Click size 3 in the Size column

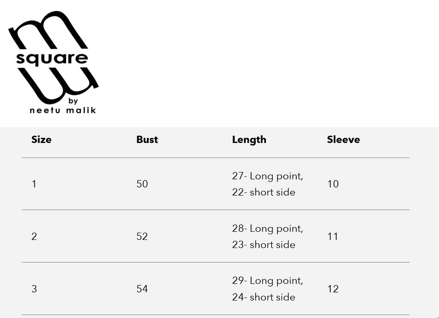[x=34, y=289]
